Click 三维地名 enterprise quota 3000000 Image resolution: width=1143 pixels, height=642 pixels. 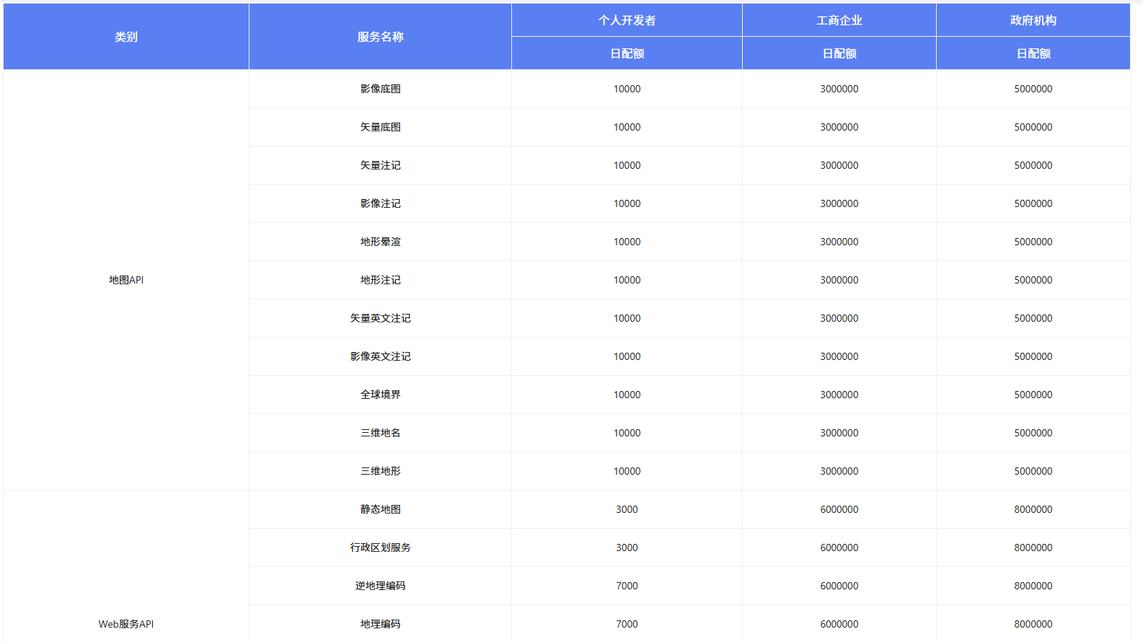point(839,433)
